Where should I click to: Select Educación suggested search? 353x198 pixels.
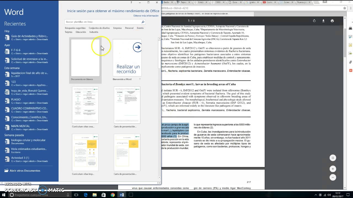pyautogui.click(x=81, y=32)
